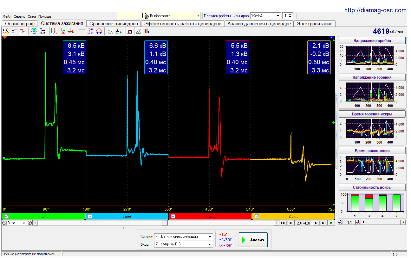The width and height of the screenshot is (411, 258).
Task: Open Вход dropdown Катушки DIS
Action: click(184, 244)
